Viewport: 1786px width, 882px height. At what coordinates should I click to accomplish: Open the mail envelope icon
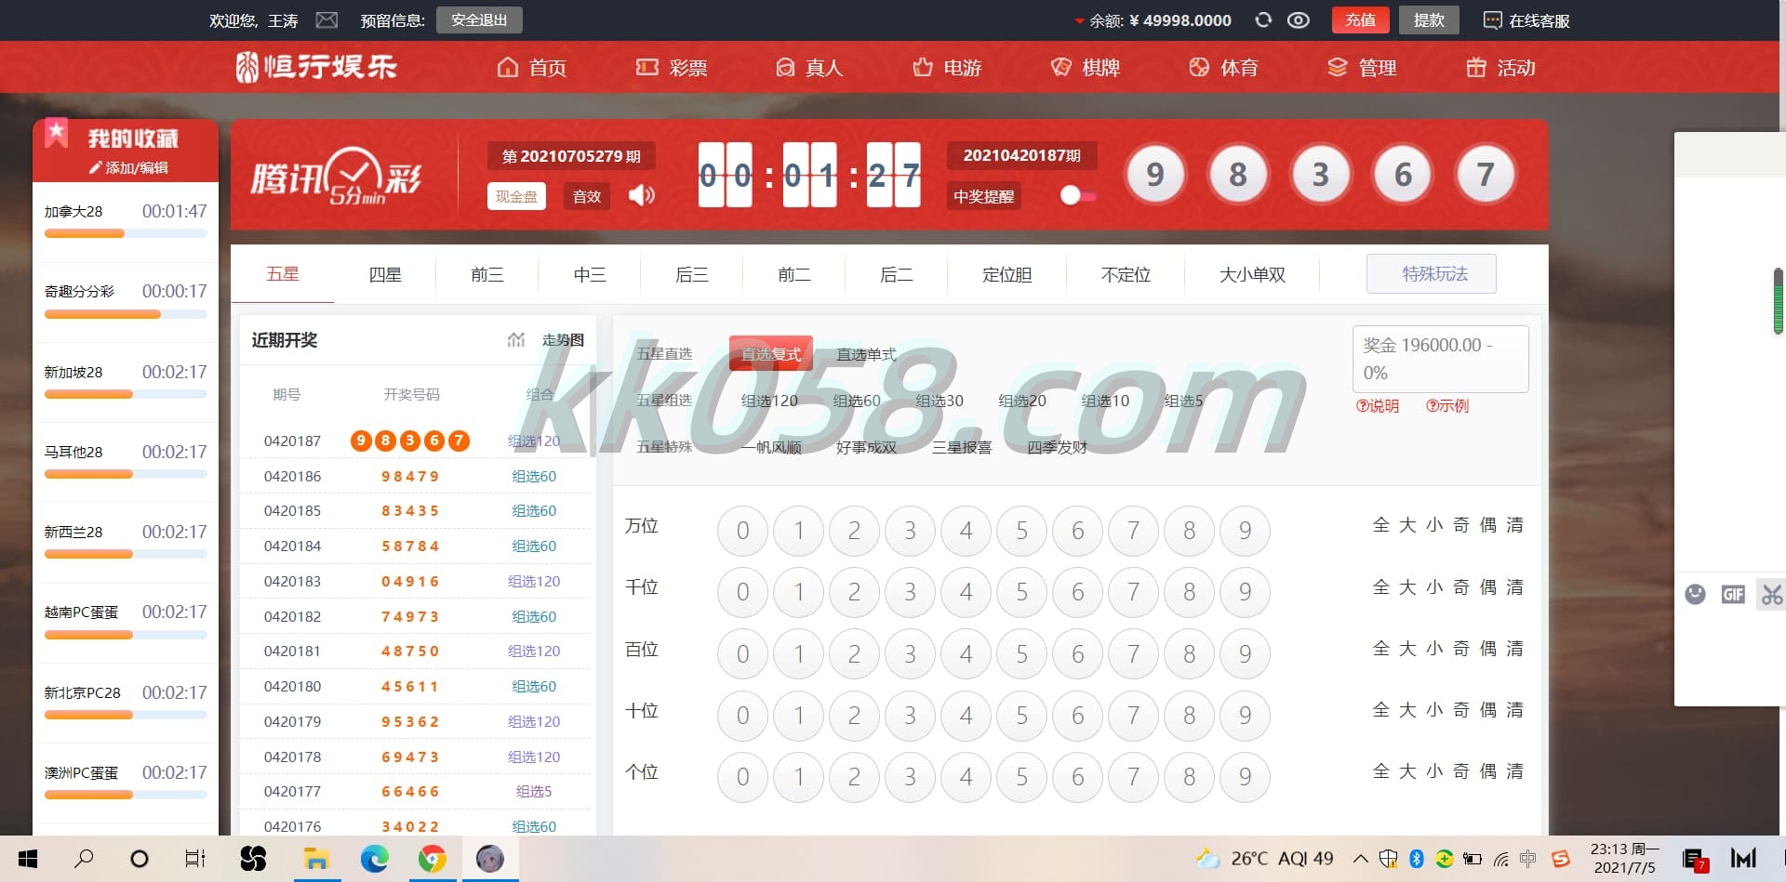tap(327, 20)
